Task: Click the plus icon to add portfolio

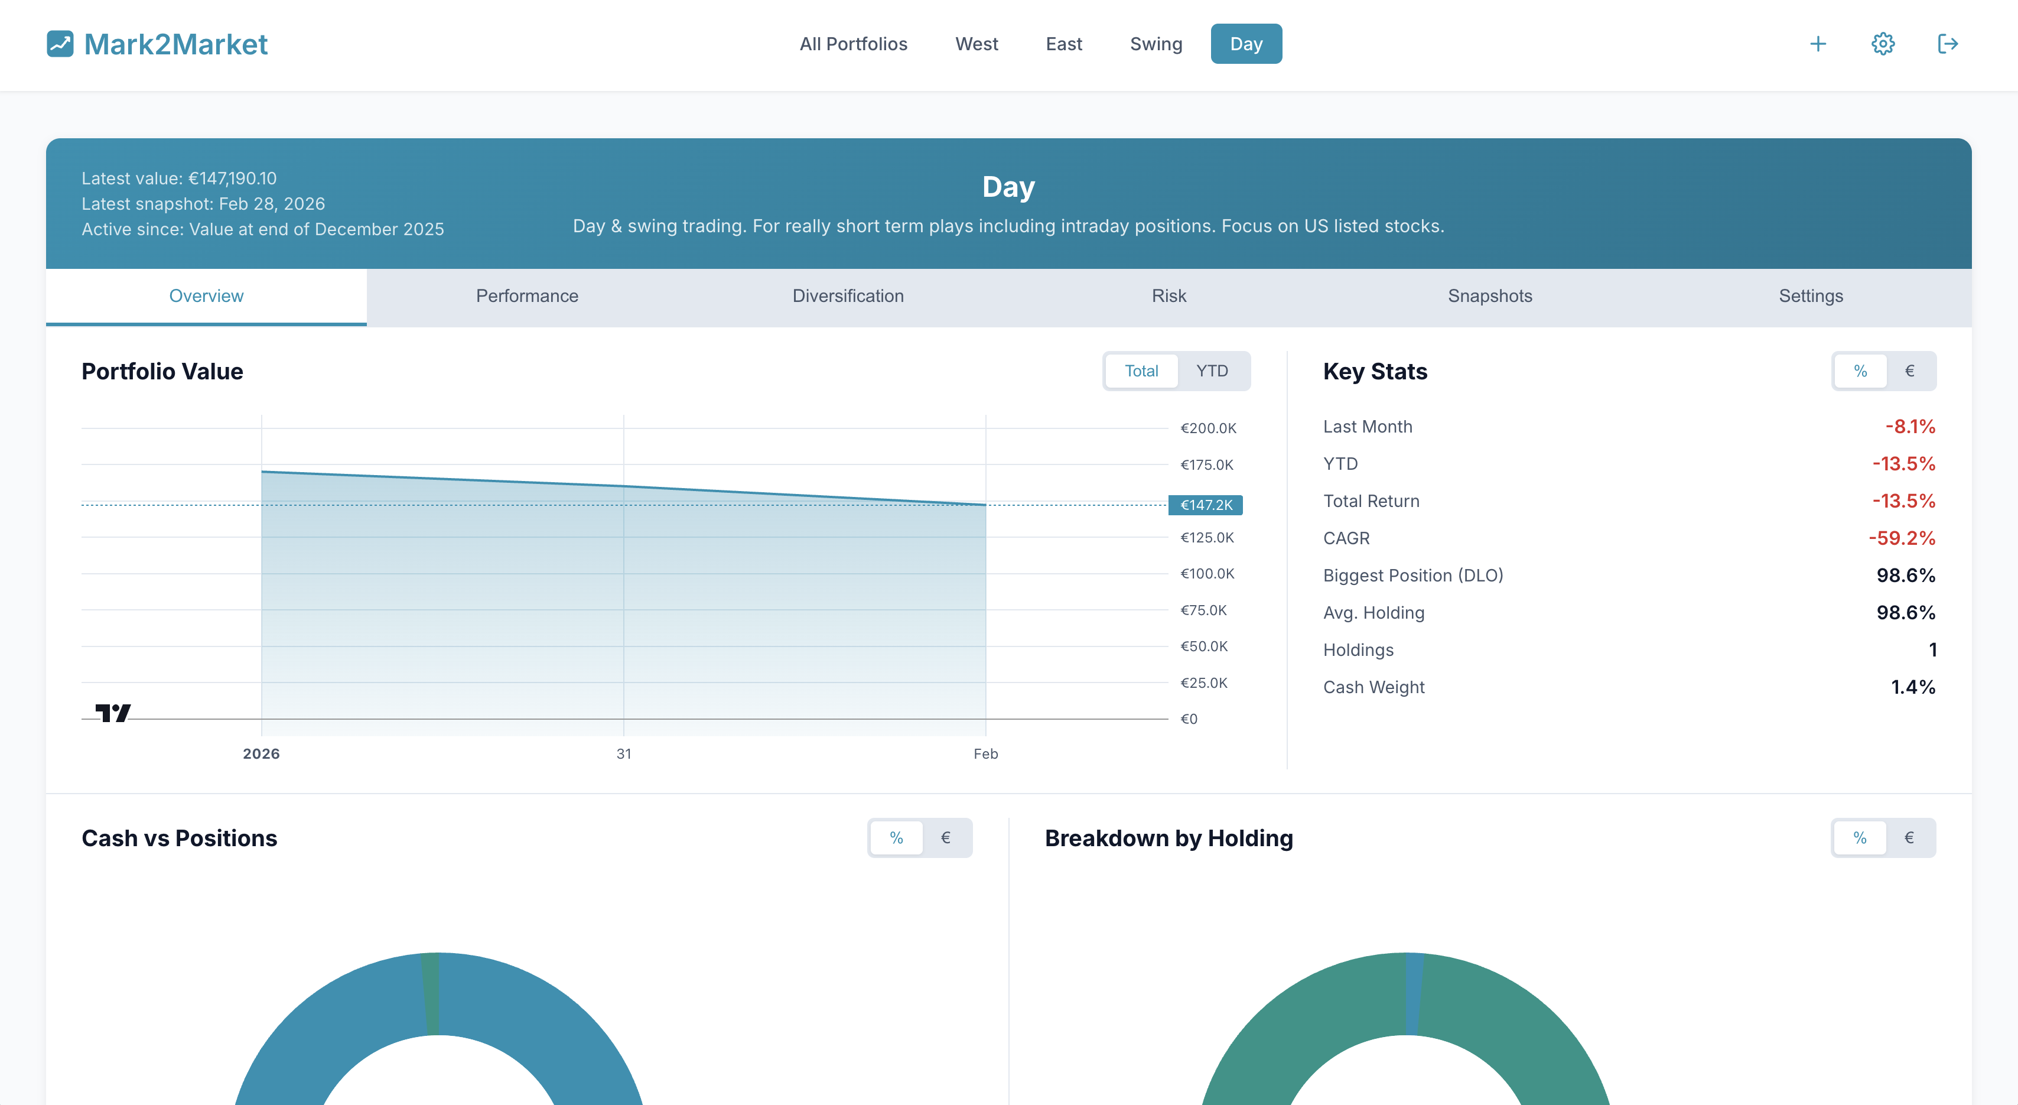Action: tap(1818, 44)
